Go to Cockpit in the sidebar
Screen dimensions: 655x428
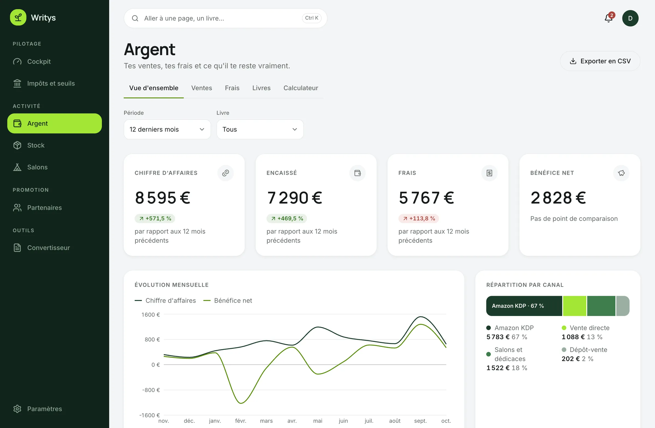tap(55, 61)
